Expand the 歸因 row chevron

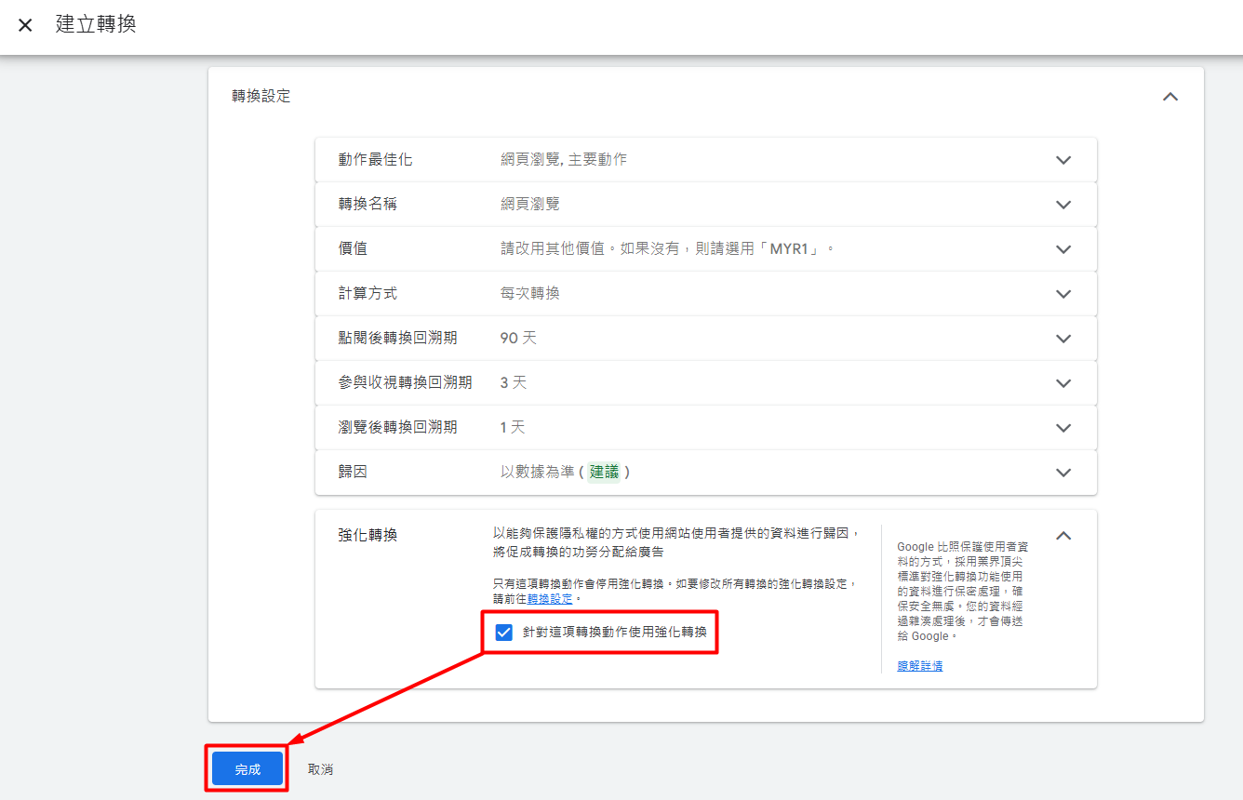[1063, 473]
